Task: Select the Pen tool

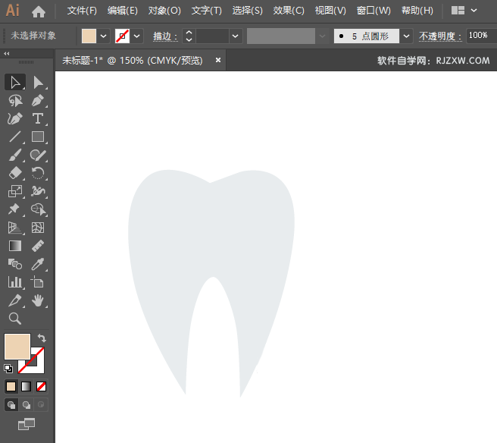Action: (x=38, y=100)
